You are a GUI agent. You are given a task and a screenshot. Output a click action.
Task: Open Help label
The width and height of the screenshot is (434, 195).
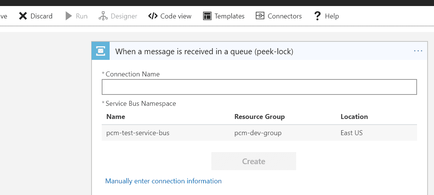[332, 16]
